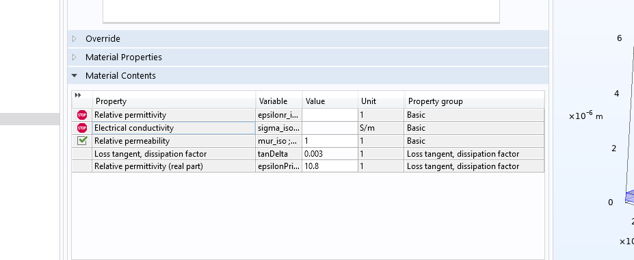
Task: Click stop icon beside Electrical conductivity
Action: point(82,128)
